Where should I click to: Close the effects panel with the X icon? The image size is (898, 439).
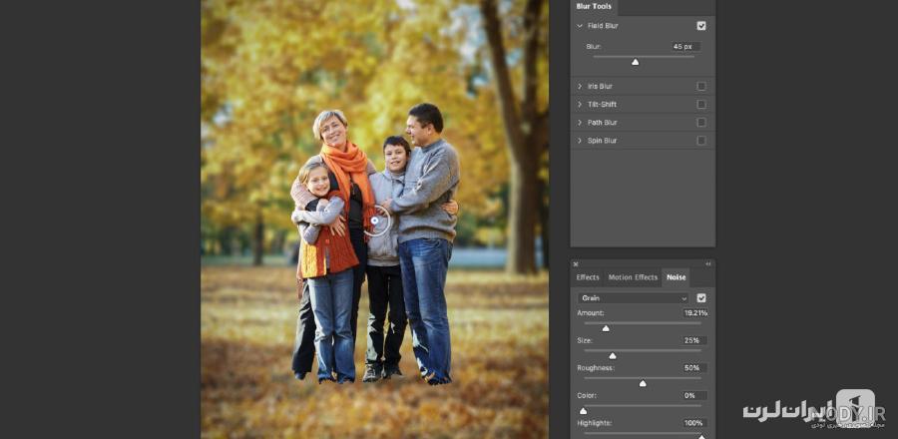coord(576,263)
